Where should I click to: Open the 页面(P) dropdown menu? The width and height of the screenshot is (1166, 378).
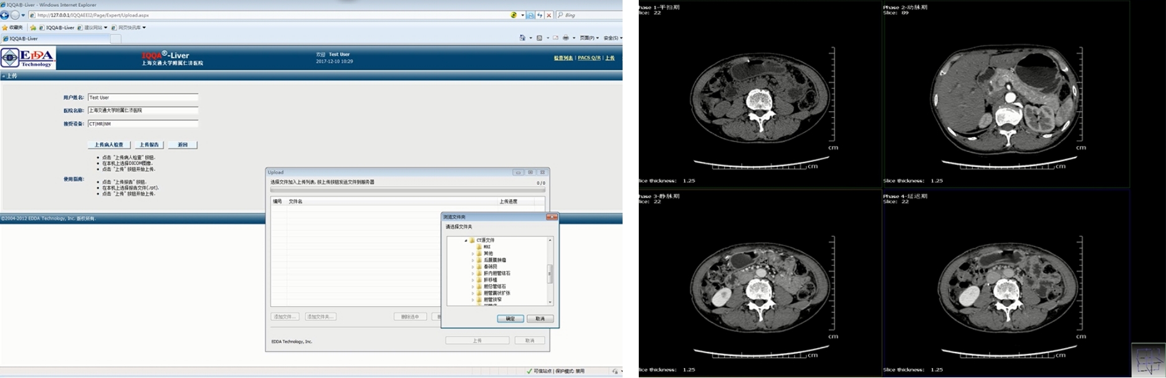589,38
